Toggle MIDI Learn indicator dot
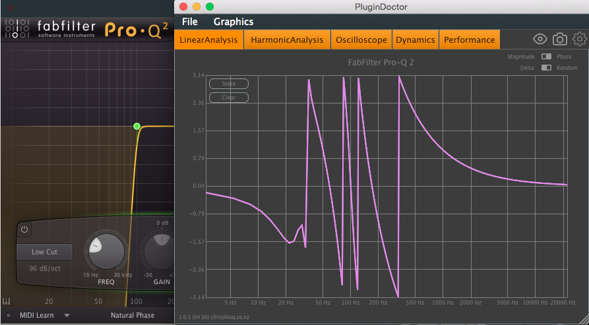Viewport: 589px width, 325px height. pyautogui.click(x=9, y=316)
